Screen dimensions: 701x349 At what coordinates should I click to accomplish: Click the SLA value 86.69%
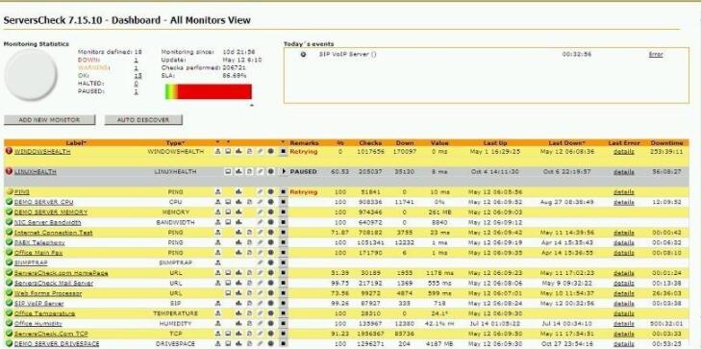235,76
